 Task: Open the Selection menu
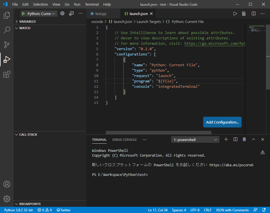[40, 4]
